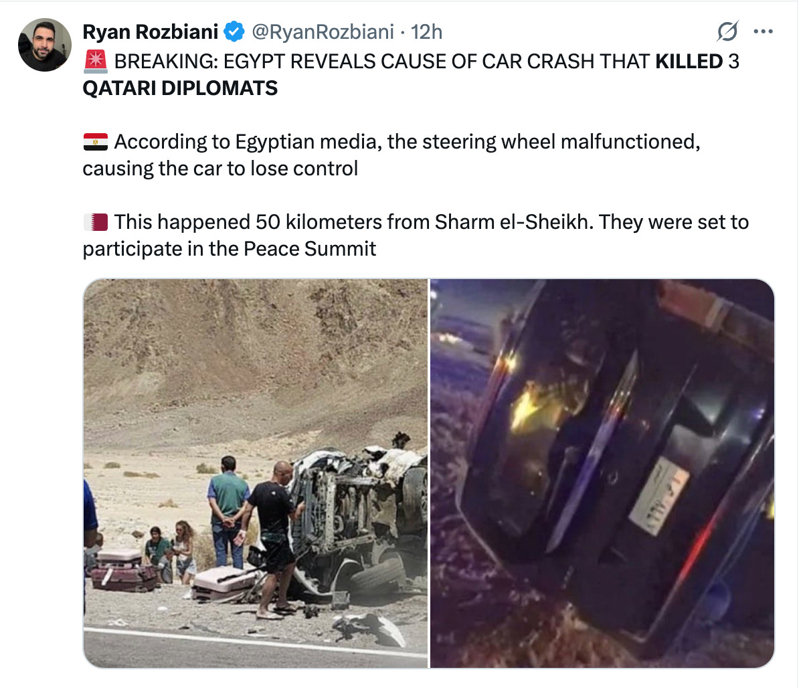Click the Sharm el-Sheikh Peace Summit paragraph
This screenshot has height=688, width=803.
click(x=416, y=236)
